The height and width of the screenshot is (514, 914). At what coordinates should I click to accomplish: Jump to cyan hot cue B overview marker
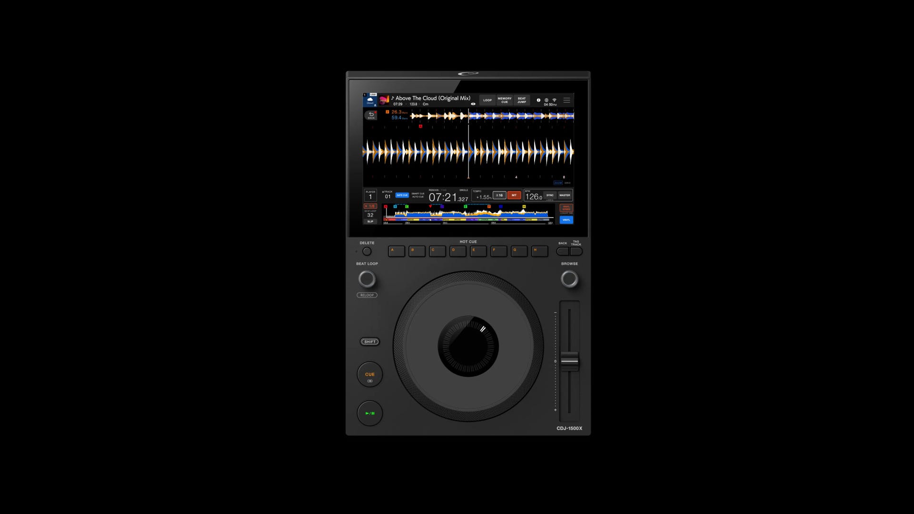coord(395,207)
